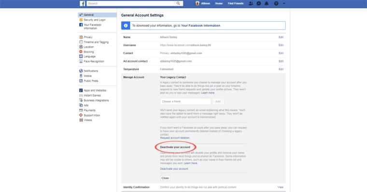Click the Face Recognition sidebar icon

pos(81,61)
